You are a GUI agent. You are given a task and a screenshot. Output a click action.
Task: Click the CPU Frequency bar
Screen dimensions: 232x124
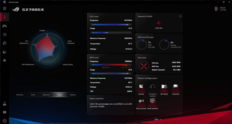111,25
